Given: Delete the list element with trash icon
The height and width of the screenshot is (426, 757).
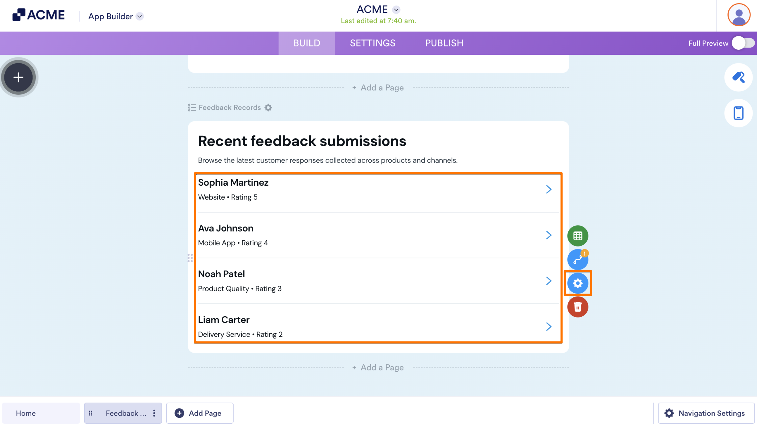Looking at the screenshot, I should click(578, 307).
